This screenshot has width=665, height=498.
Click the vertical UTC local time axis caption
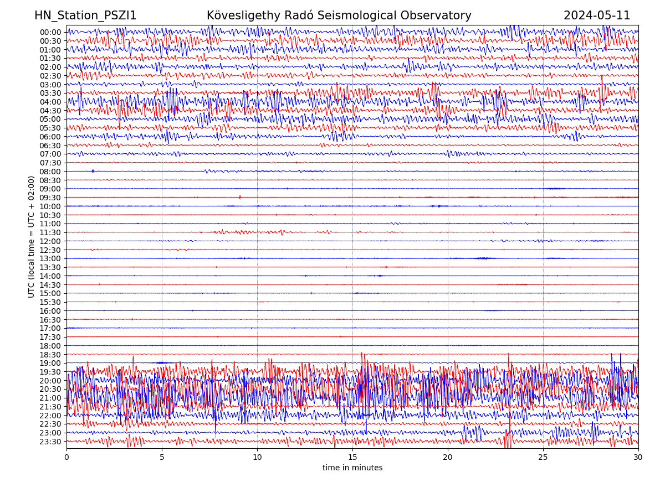pos(32,237)
